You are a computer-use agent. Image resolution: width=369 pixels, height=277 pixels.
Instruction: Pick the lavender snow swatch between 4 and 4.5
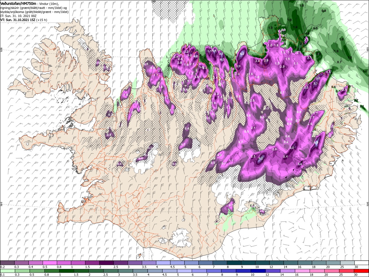point(163,263)
